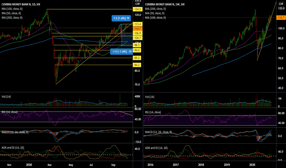
Task: Click 2018 on weekly time axis
Action: point(201,165)
